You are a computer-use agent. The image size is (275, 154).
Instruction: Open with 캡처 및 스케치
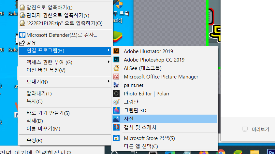165,127
